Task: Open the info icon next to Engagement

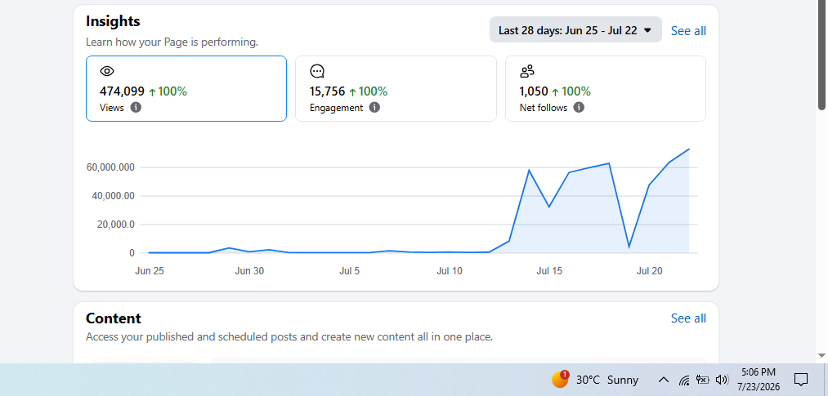Action: pos(374,108)
